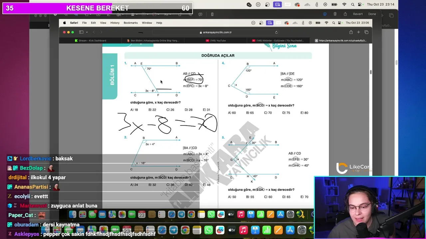The width and height of the screenshot is (426, 239).
Task: Click the Thu Oct 23 23:14 clock
Action: [380, 4]
